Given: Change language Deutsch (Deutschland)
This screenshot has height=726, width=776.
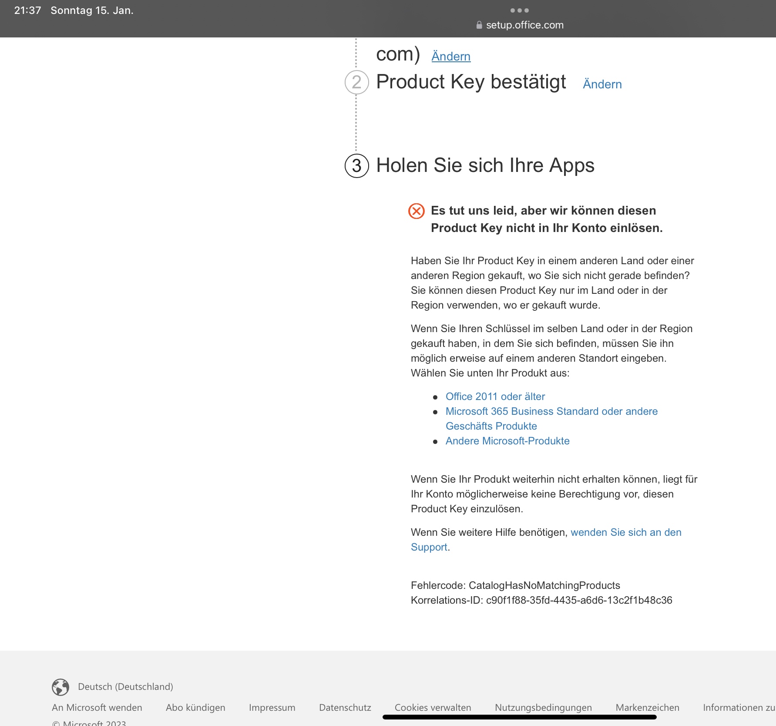Looking at the screenshot, I should tap(125, 687).
